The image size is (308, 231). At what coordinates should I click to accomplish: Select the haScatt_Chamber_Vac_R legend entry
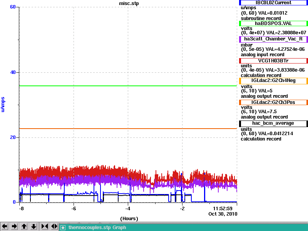[273, 39]
